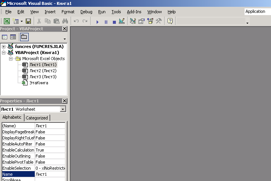The height and width of the screenshot is (181, 271).
Task: Collapse the VBAProject (Книга1) node
Action: (x=3, y=53)
